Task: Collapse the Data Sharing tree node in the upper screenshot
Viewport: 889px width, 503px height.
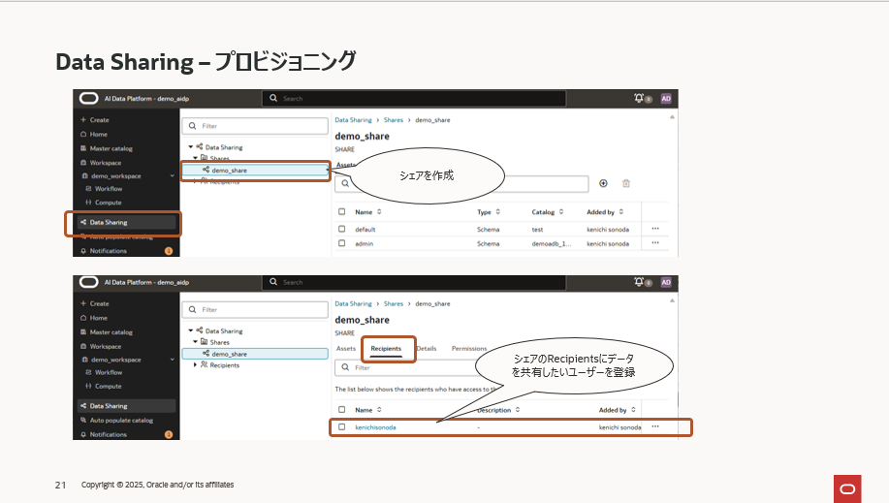Action: pos(190,147)
